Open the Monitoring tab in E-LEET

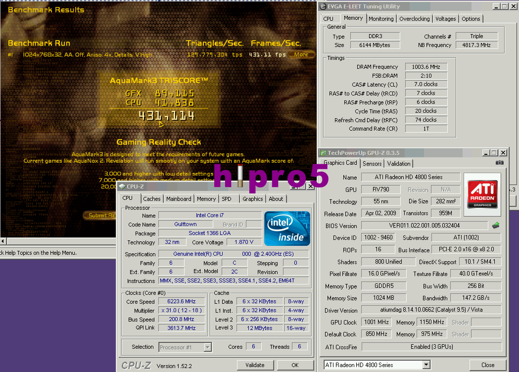[x=381, y=19]
